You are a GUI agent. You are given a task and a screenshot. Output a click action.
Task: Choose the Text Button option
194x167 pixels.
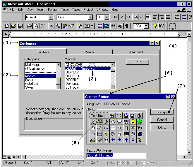(x=99, y=116)
